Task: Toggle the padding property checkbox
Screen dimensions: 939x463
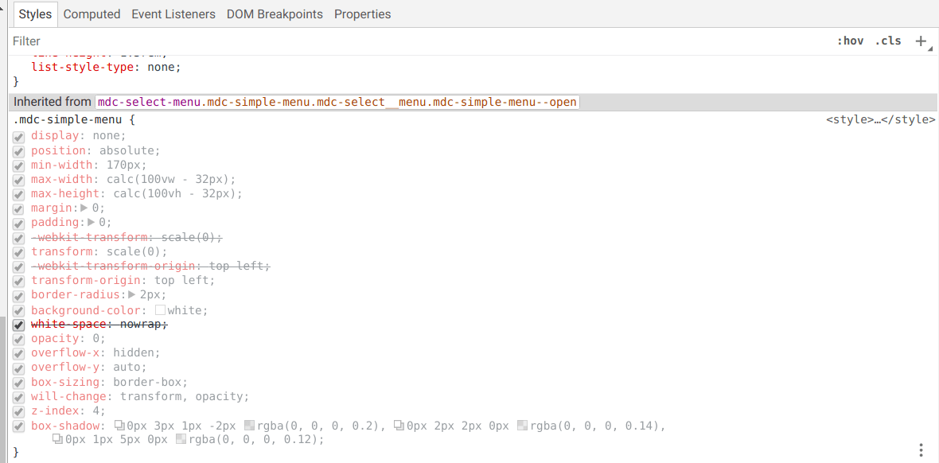Action: (18, 224)
